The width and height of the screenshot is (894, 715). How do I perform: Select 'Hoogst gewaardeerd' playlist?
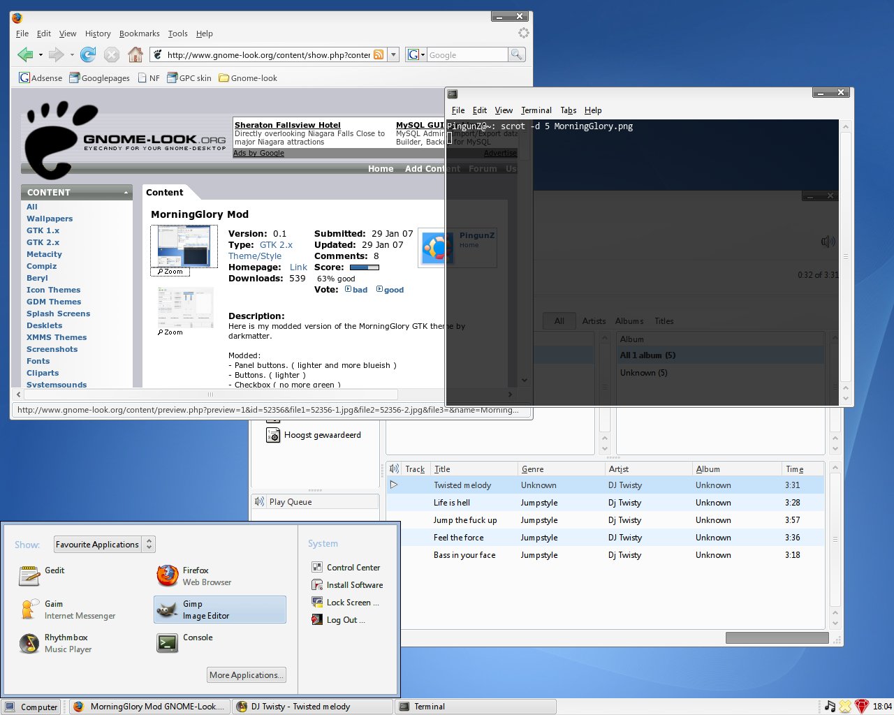pos(314,435)
